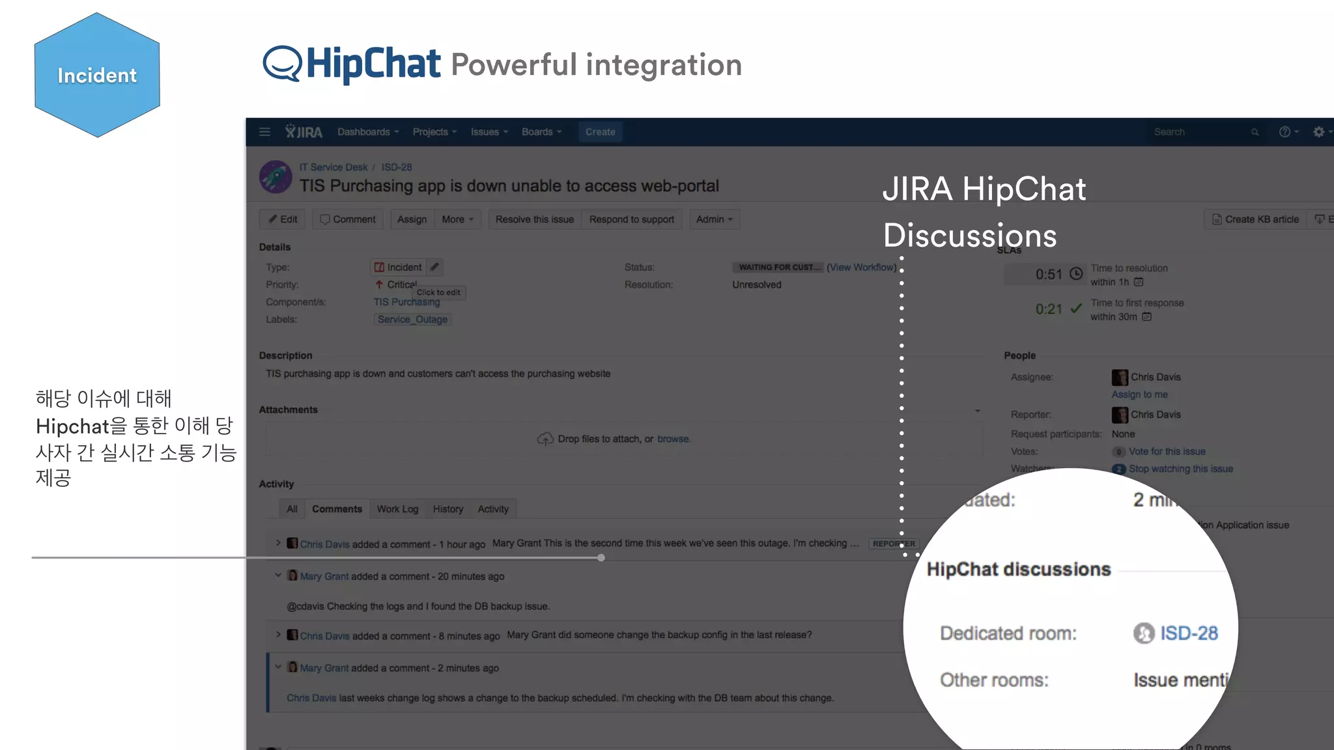Screen dimensions: 1334x750
Task: Open the ISD-28 breadcrumb link
Action: [397, 167]
